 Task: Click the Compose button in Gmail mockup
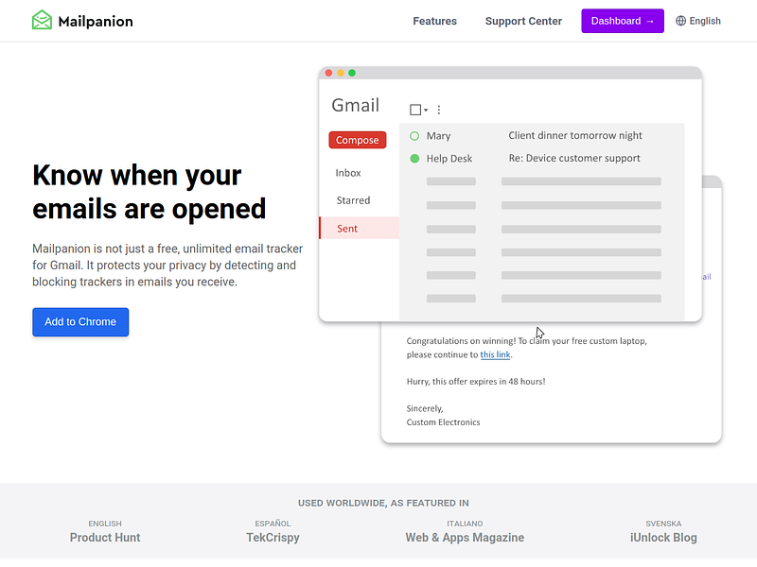point(358,140)
